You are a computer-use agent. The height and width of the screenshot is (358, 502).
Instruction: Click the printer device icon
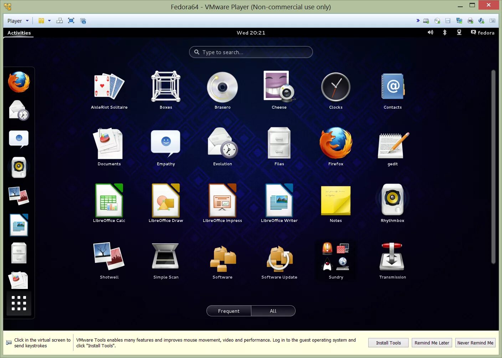coord(470,21)
